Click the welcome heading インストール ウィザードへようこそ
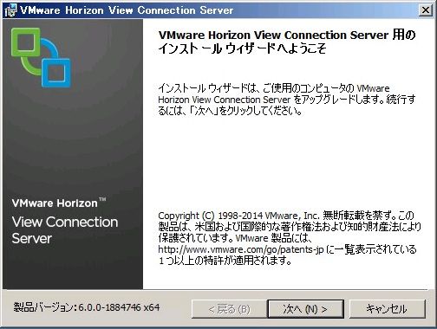The width and height of the screenshot is (437, 329). [242, 48]
